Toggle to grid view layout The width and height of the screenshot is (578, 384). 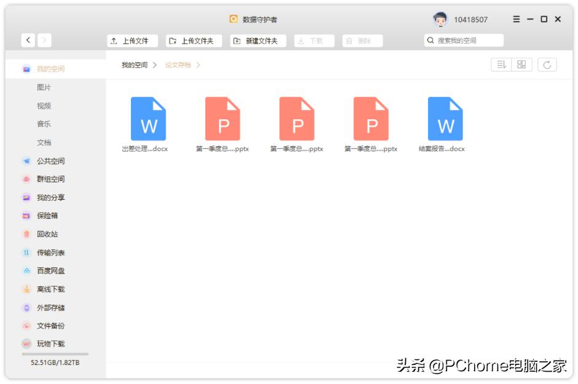520,64
